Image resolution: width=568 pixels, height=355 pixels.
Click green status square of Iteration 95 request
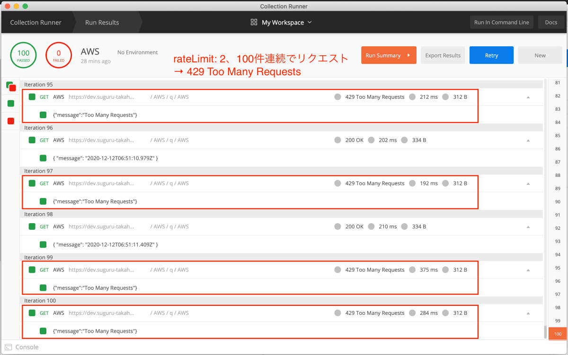pyautogui.click(x=32, y=97)
